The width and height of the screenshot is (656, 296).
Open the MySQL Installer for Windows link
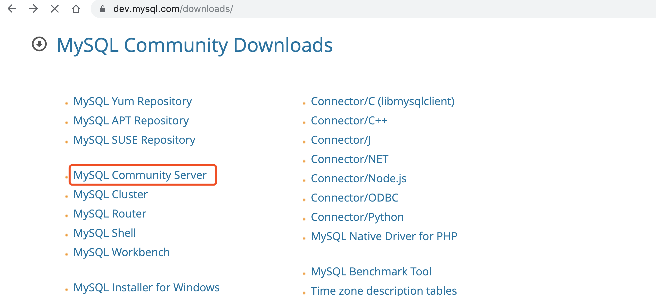click(x=146, y=288)
